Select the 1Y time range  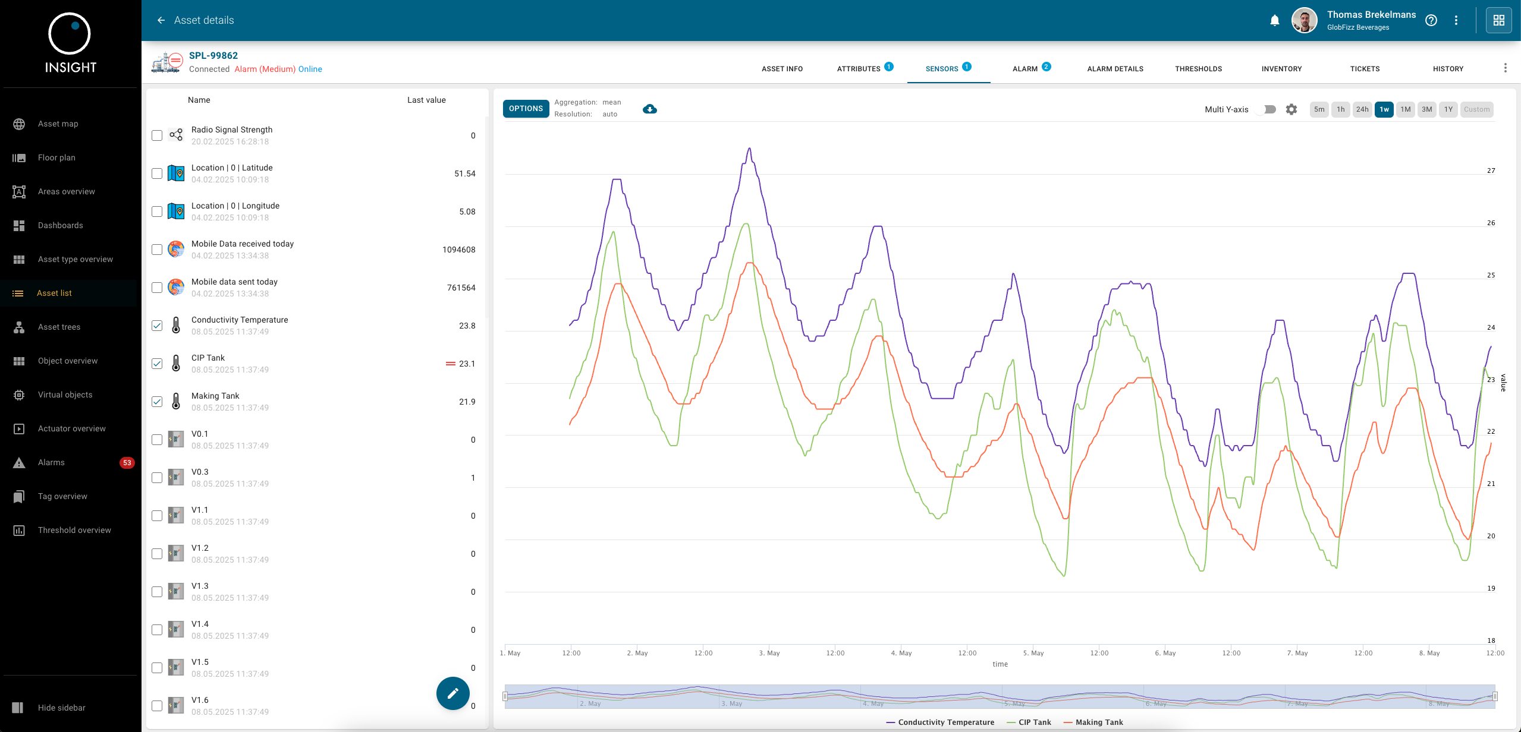(1448, 109)
